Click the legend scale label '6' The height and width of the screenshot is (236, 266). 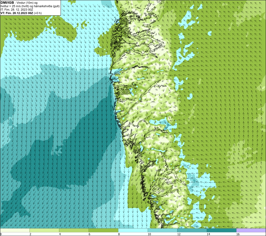[89, 234]
